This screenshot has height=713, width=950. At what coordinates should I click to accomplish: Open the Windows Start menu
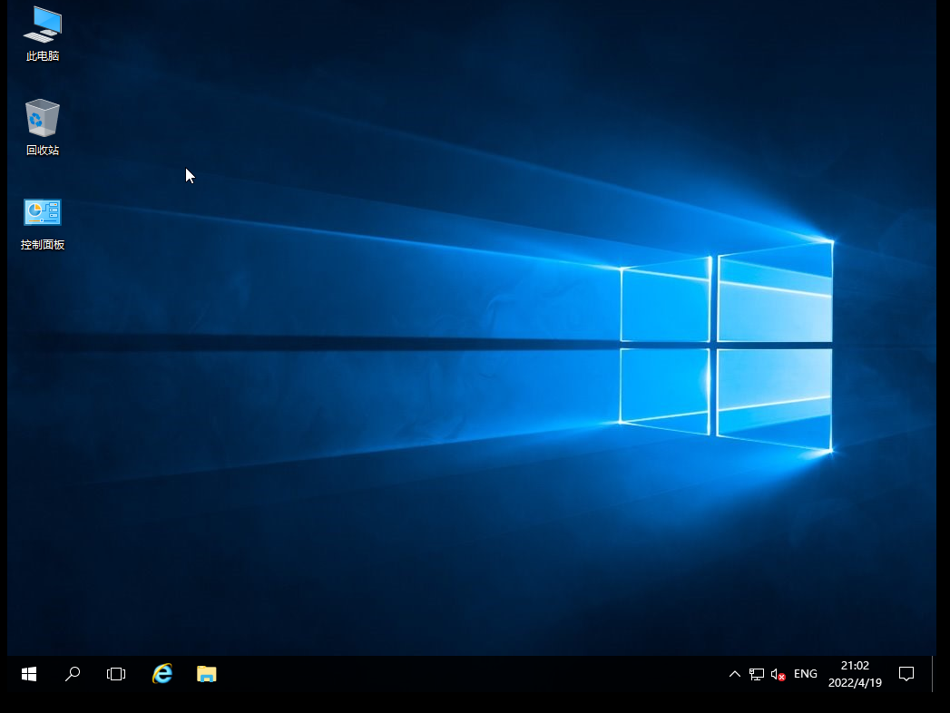click(x=29, y=674)
